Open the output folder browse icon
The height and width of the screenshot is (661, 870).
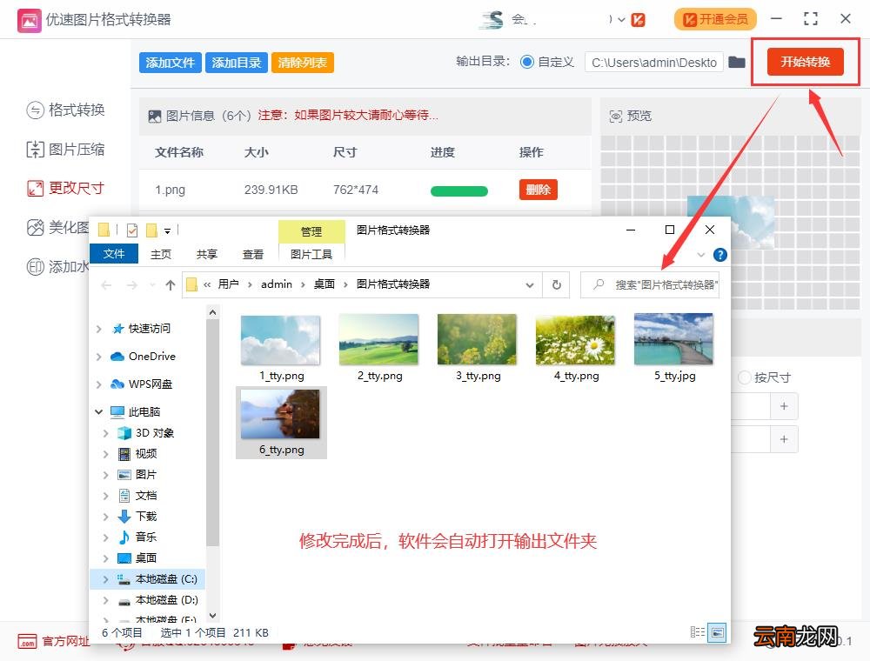[737, 62]
